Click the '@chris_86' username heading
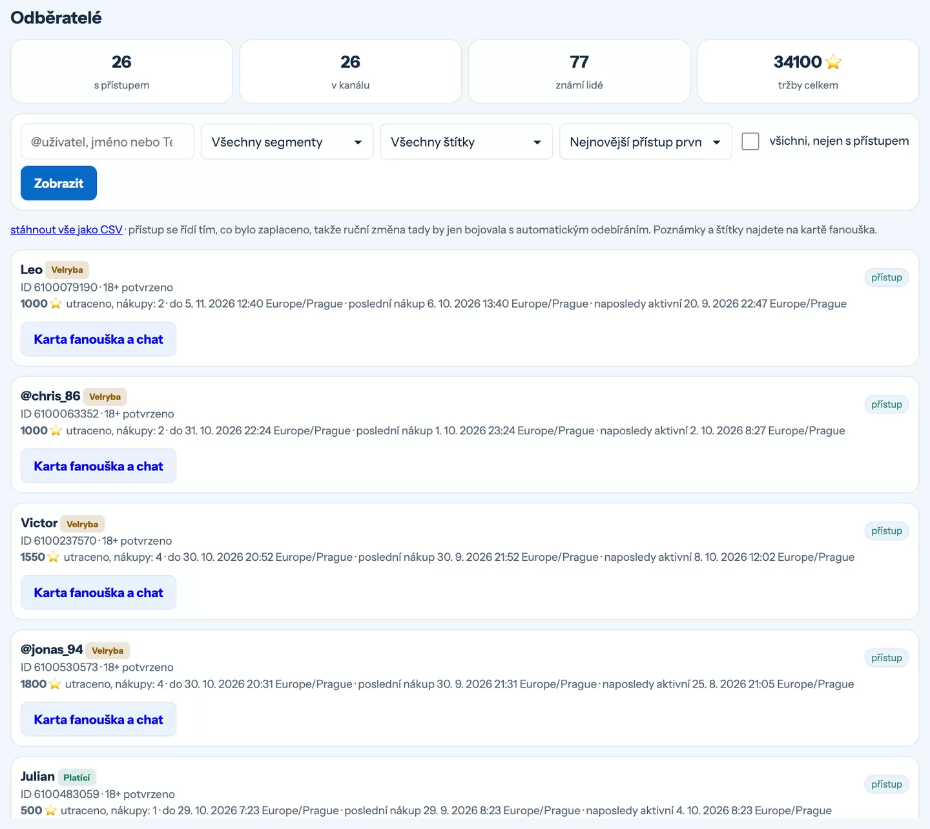 (x=50, y=396)
